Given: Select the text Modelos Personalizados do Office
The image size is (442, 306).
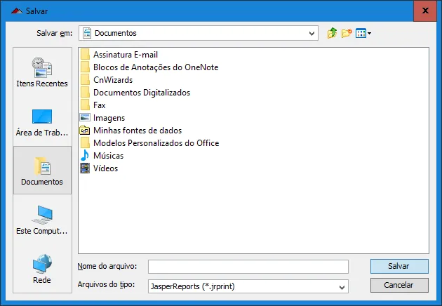Looking at the screenshot, I should pyautogui.click(x=156, y=143).
